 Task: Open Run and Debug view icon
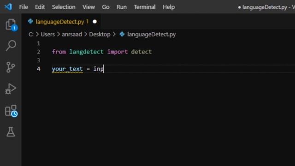click(x=11, y=89)
